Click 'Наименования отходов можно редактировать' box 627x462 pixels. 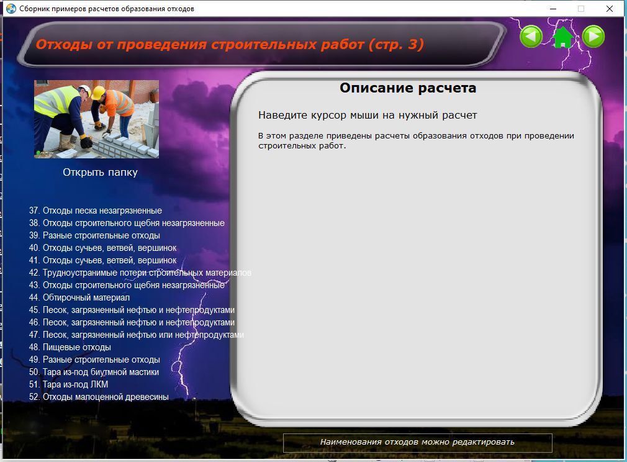pos(417,442)
